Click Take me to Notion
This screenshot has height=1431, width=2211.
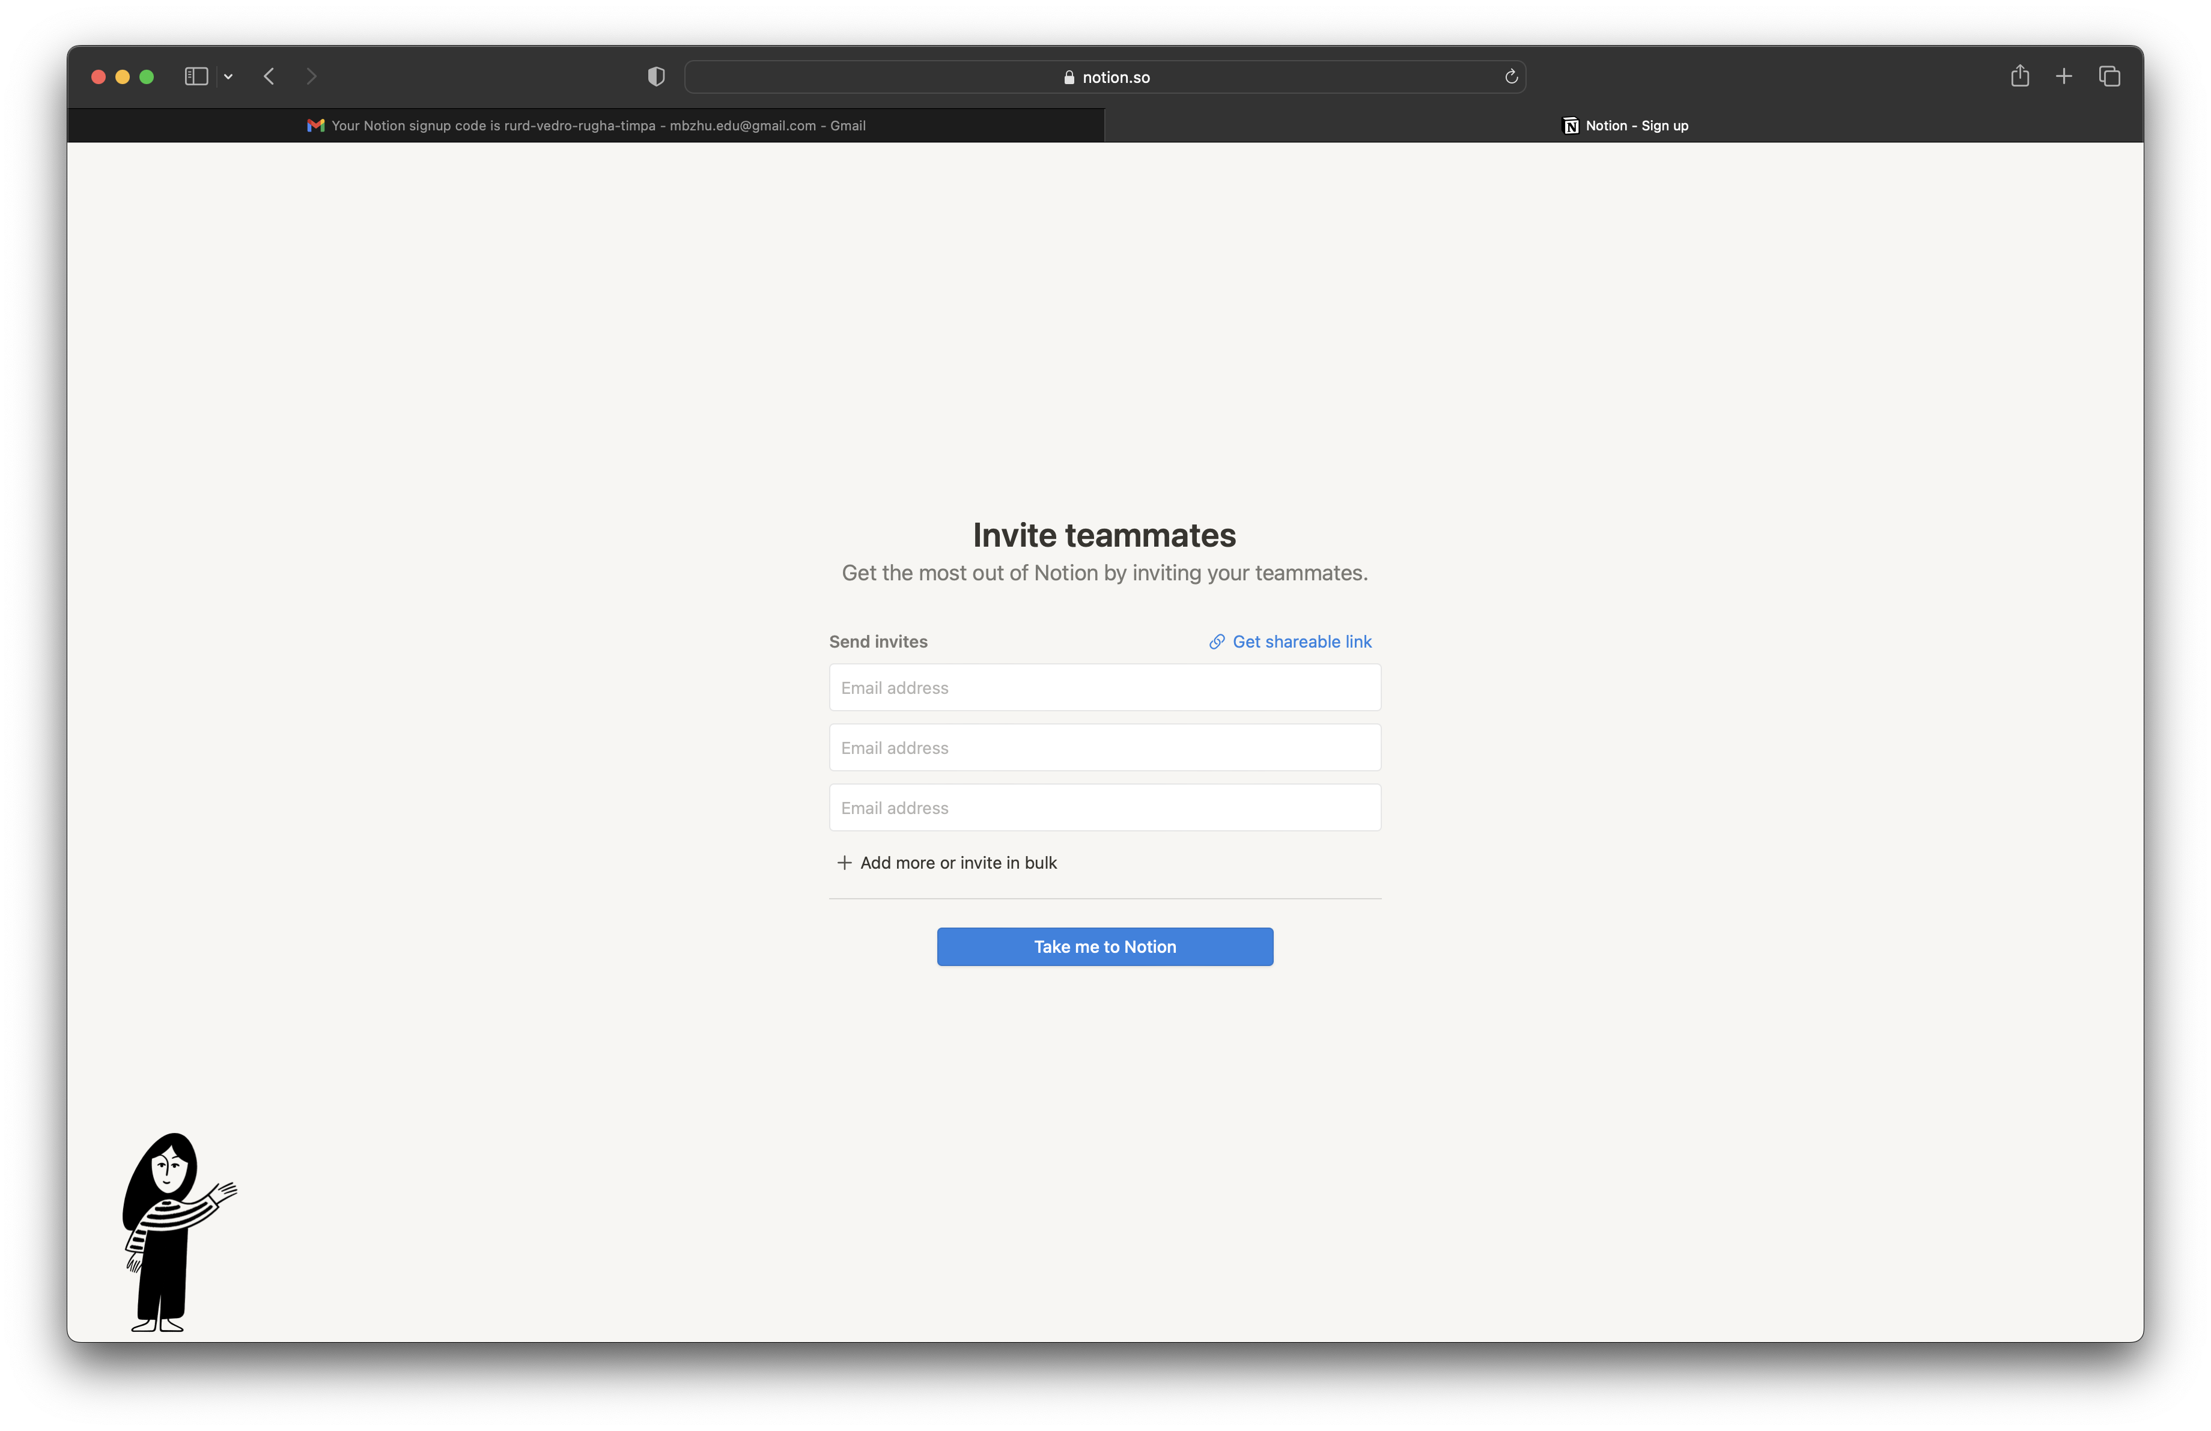point(1104,946)
